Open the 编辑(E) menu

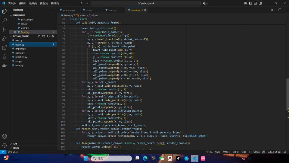[22, 3]
